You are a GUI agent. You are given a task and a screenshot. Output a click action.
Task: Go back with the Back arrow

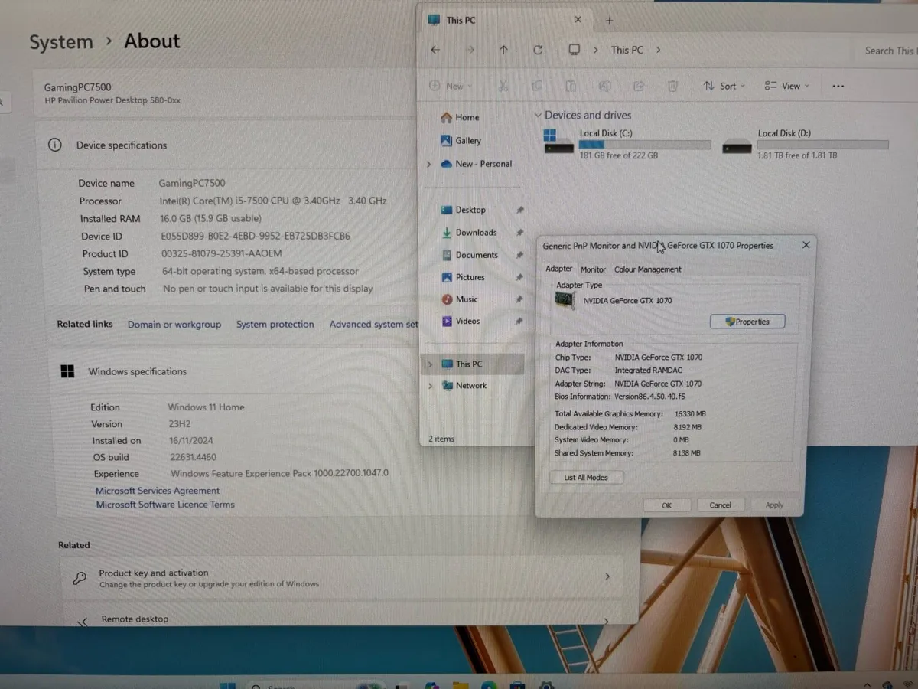coord(435,50)
